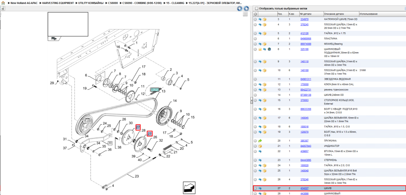Screen dimensions: 406x195
Task: Collapse the parts panel splitter handle
Action: (x=251, y=101)
